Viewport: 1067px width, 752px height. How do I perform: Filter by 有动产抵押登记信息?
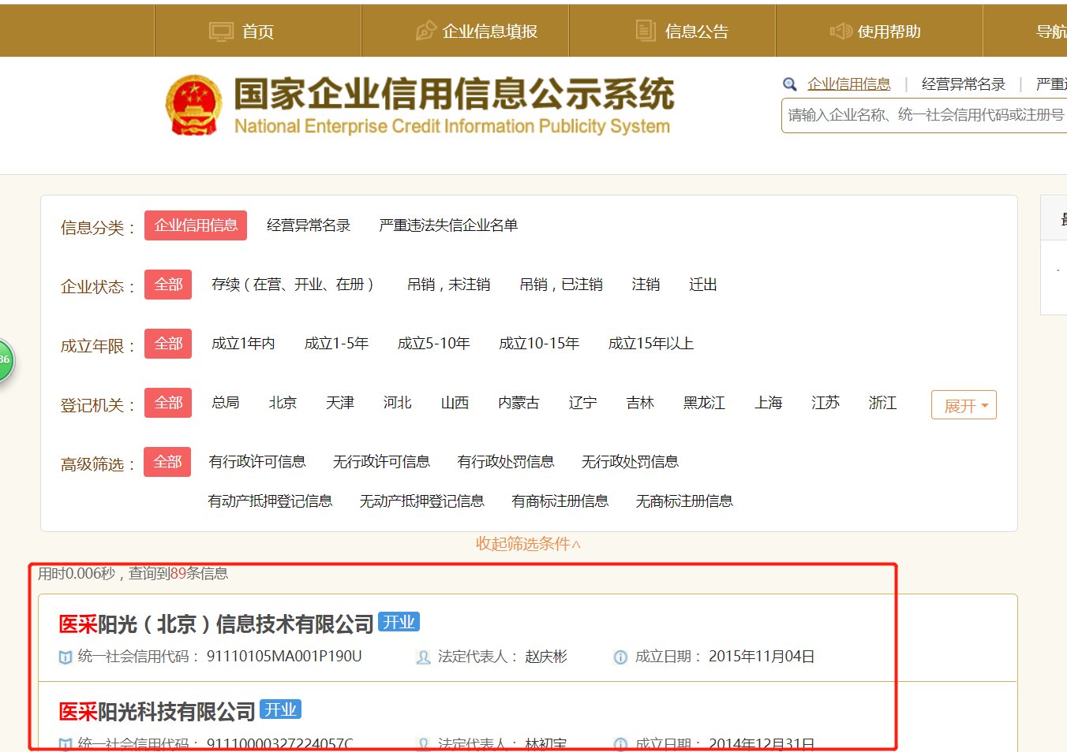click(270, 501)
